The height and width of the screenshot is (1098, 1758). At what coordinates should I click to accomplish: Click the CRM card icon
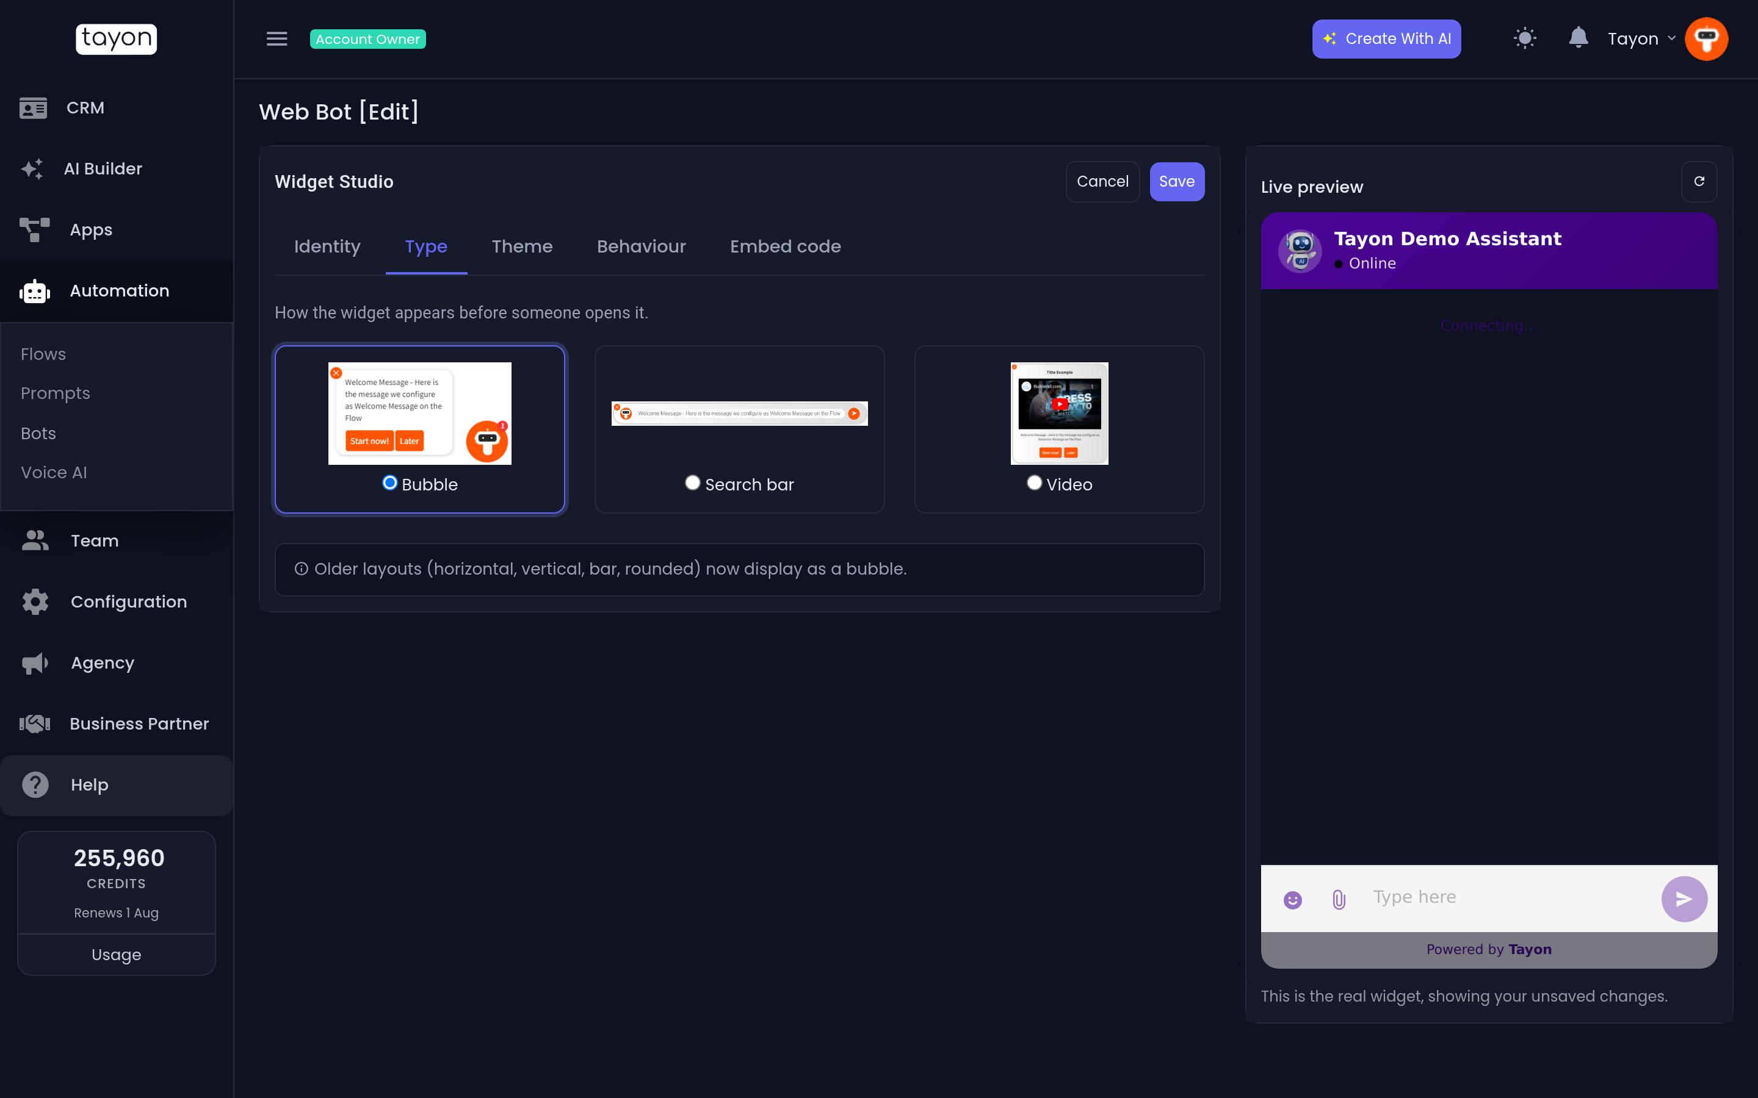33,108
